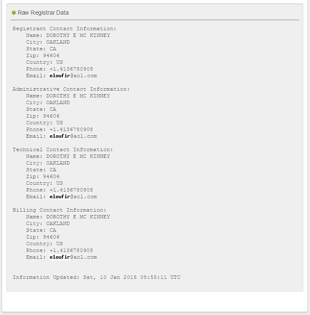The image size is (310, 315).
Task: Click the Registrant phone number +1.4136780908
Action: tap(71, 69)
